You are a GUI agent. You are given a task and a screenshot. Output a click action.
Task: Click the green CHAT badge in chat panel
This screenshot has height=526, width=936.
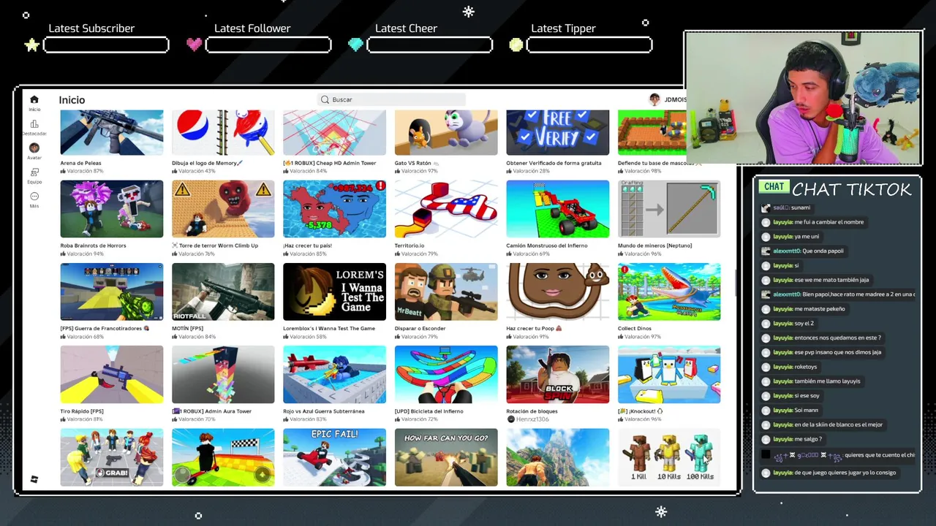click(x=774, y=187)
